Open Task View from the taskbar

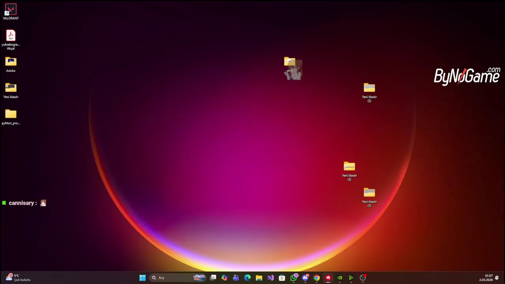(213, 278)
